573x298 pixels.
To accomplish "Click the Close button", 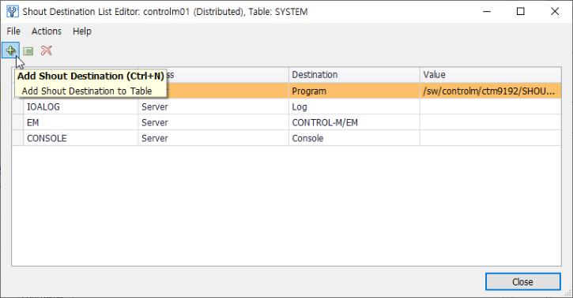I will click(x=523, y=281).
